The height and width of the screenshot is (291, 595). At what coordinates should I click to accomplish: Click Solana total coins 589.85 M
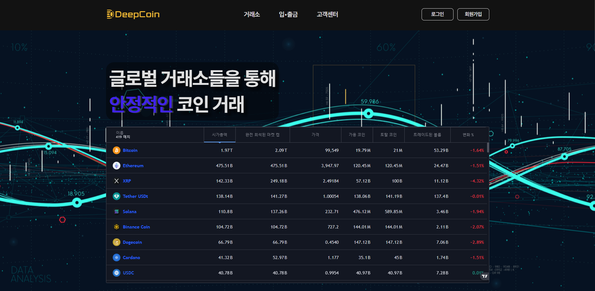click(x=393, y=212)
